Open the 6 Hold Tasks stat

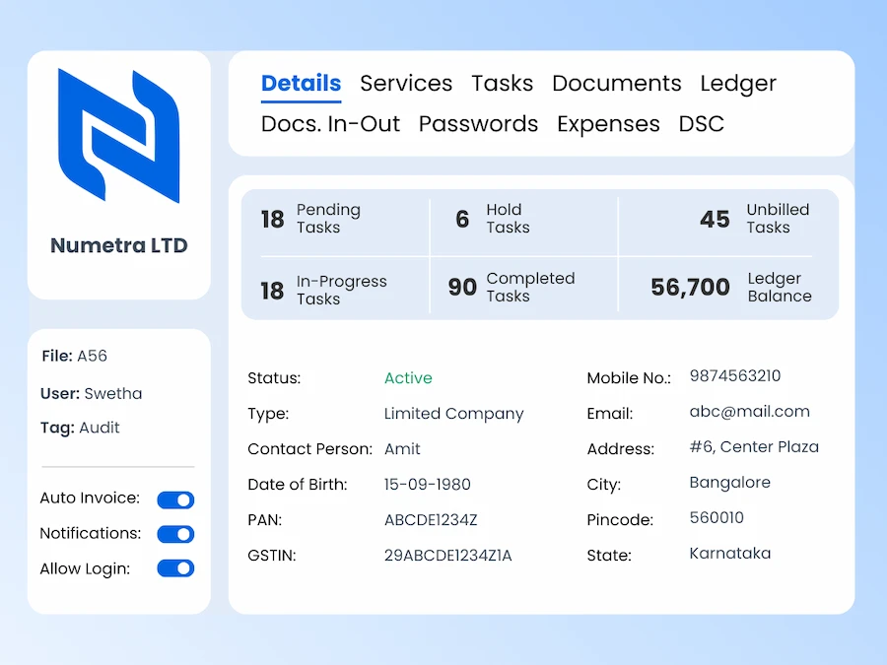[492, 219]
